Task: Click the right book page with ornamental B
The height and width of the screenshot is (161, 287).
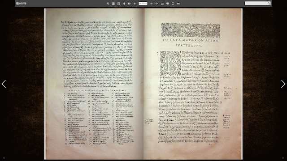Action: tap(193, 84)
